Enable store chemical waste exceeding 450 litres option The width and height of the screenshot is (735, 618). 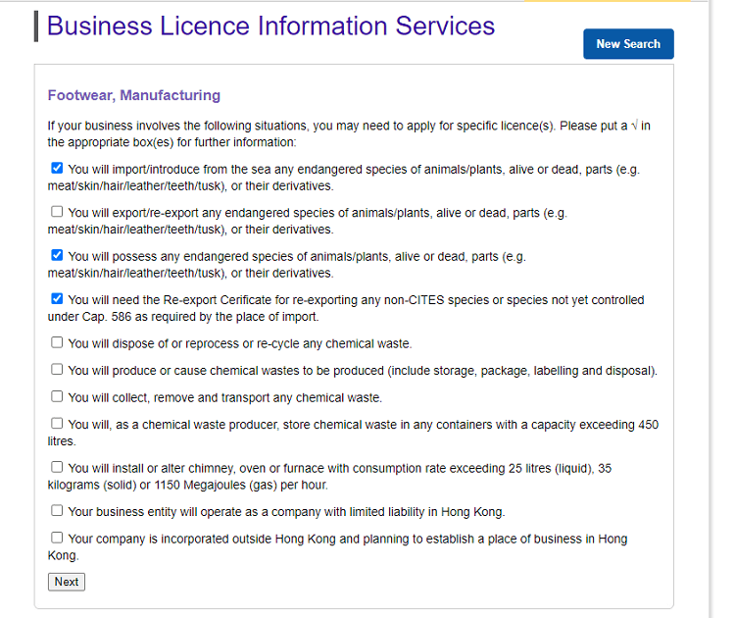coord(57,424)
